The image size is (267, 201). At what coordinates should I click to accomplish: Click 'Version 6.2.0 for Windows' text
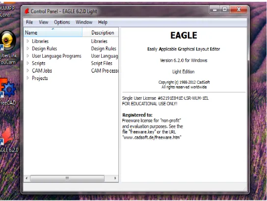(184, 60)
